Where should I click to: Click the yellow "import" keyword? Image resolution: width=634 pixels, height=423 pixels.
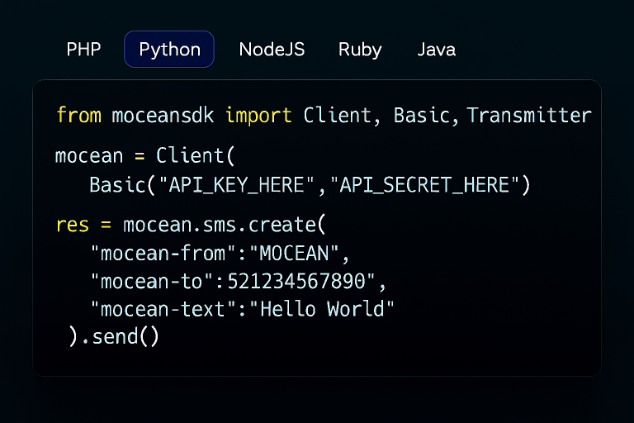coord(258,116)
